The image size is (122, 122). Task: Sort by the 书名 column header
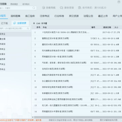45,27
